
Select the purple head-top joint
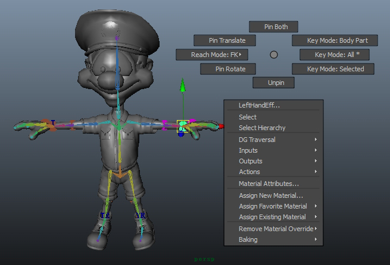click(x=117, y=38)
